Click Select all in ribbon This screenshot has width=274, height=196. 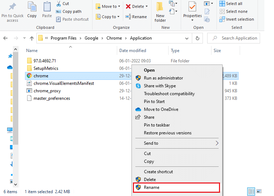point(234,4)
